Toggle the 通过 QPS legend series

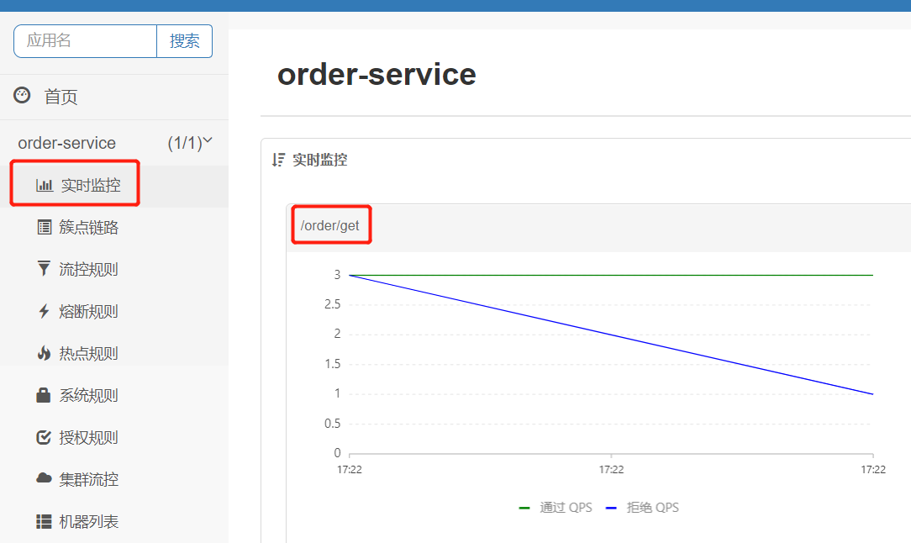(x=555, y=508)
